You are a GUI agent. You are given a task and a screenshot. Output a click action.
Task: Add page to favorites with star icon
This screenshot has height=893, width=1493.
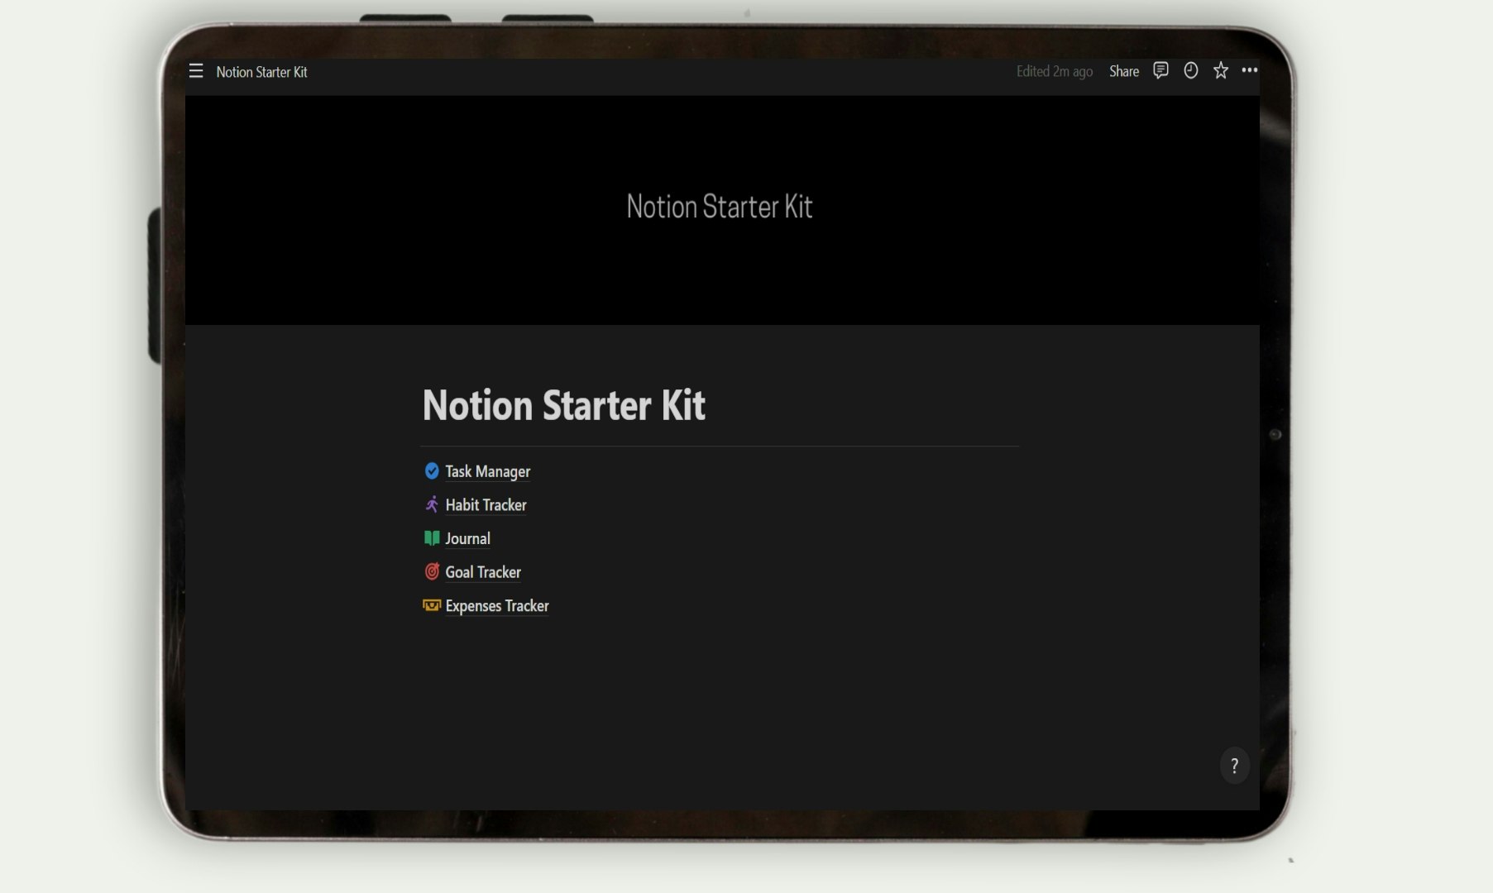click(x=1220, y=70)
